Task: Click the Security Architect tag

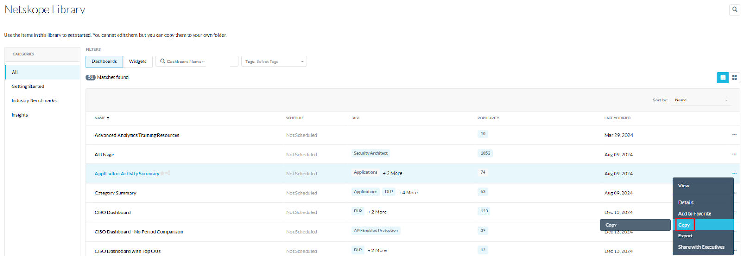Action: point(370,153)
